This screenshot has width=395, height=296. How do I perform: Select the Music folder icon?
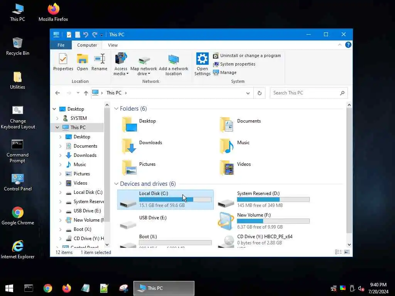click(x=226, y=146)
